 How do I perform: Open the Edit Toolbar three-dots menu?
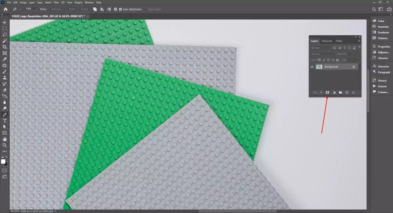pos(5,151)
